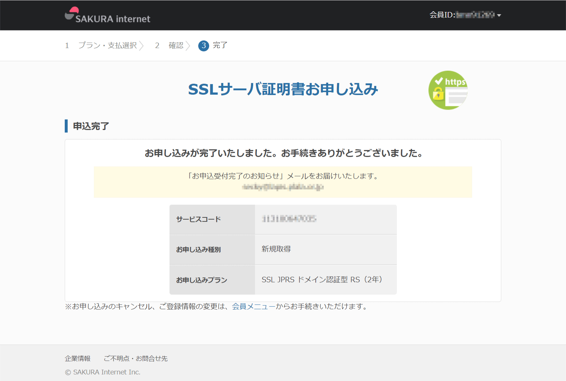The height and width of the screenshot is (381, 566).
Task: Open the 会員ID dropdown menu
Action: tap(465, 15)
